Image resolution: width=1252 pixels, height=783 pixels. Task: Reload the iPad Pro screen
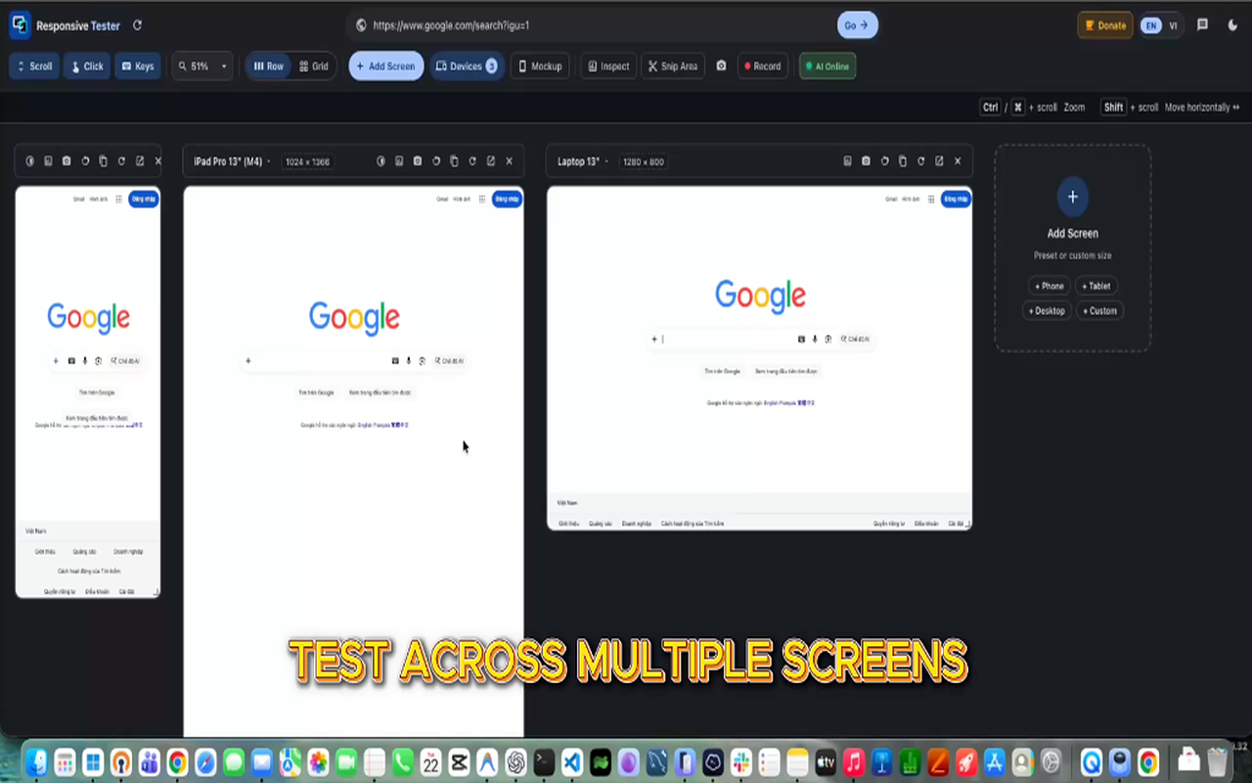472,161
